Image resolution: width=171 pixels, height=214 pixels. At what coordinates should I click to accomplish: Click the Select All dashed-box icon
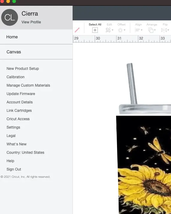(x=95, y=30)
